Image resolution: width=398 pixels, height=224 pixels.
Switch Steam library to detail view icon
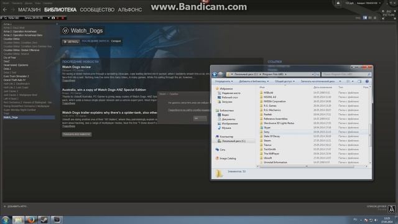[365, 18]
